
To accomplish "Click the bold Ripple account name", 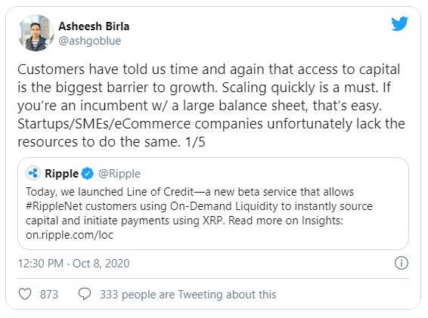I will tap(62, 174).
